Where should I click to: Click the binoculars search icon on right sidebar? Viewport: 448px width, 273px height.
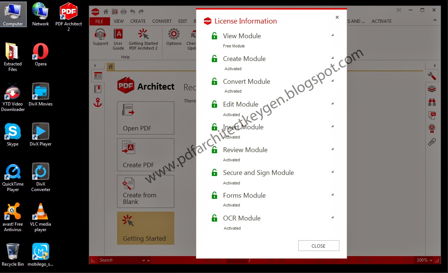[x=432, y=102]
